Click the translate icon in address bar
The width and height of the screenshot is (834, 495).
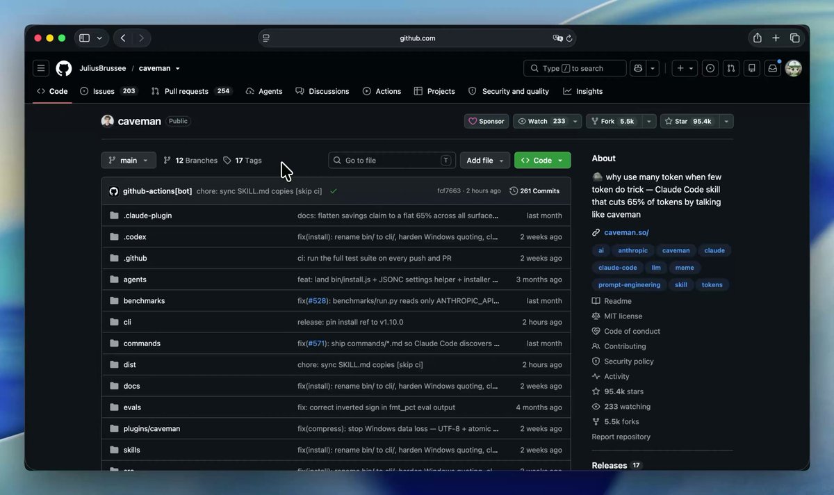click(557, 38)
